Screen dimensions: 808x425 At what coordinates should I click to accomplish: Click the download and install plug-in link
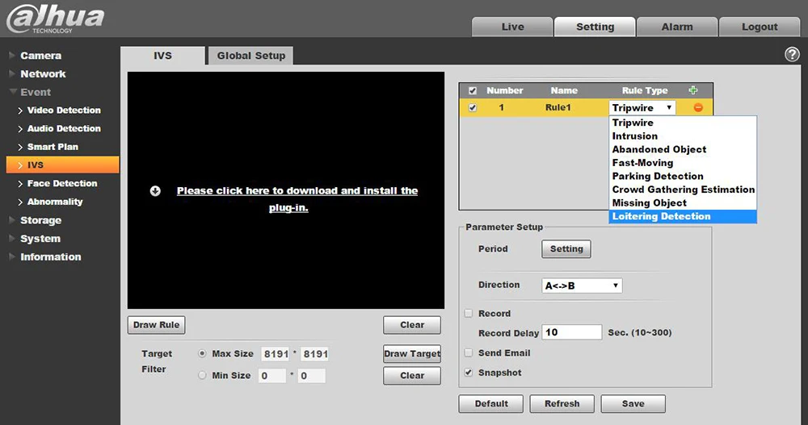point(297,199)
